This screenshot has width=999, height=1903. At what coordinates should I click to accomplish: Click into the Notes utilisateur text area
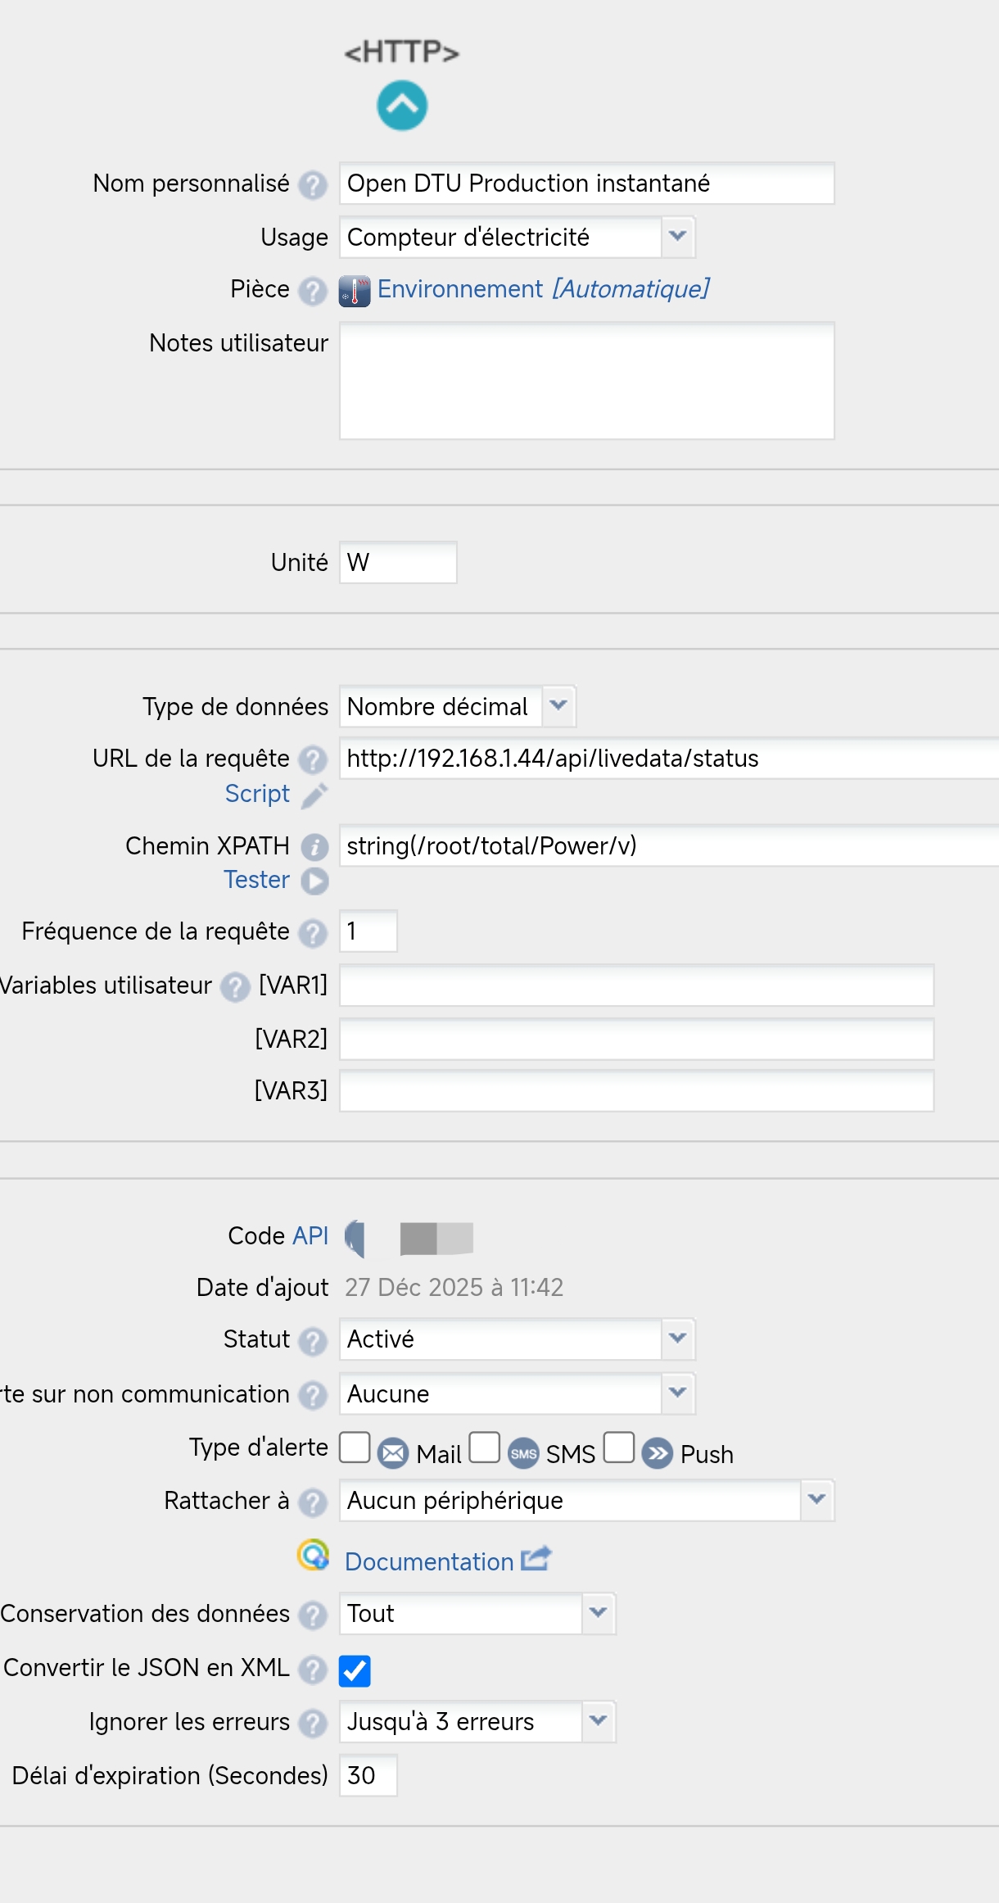pyautogui.click(x=587, y=381)
